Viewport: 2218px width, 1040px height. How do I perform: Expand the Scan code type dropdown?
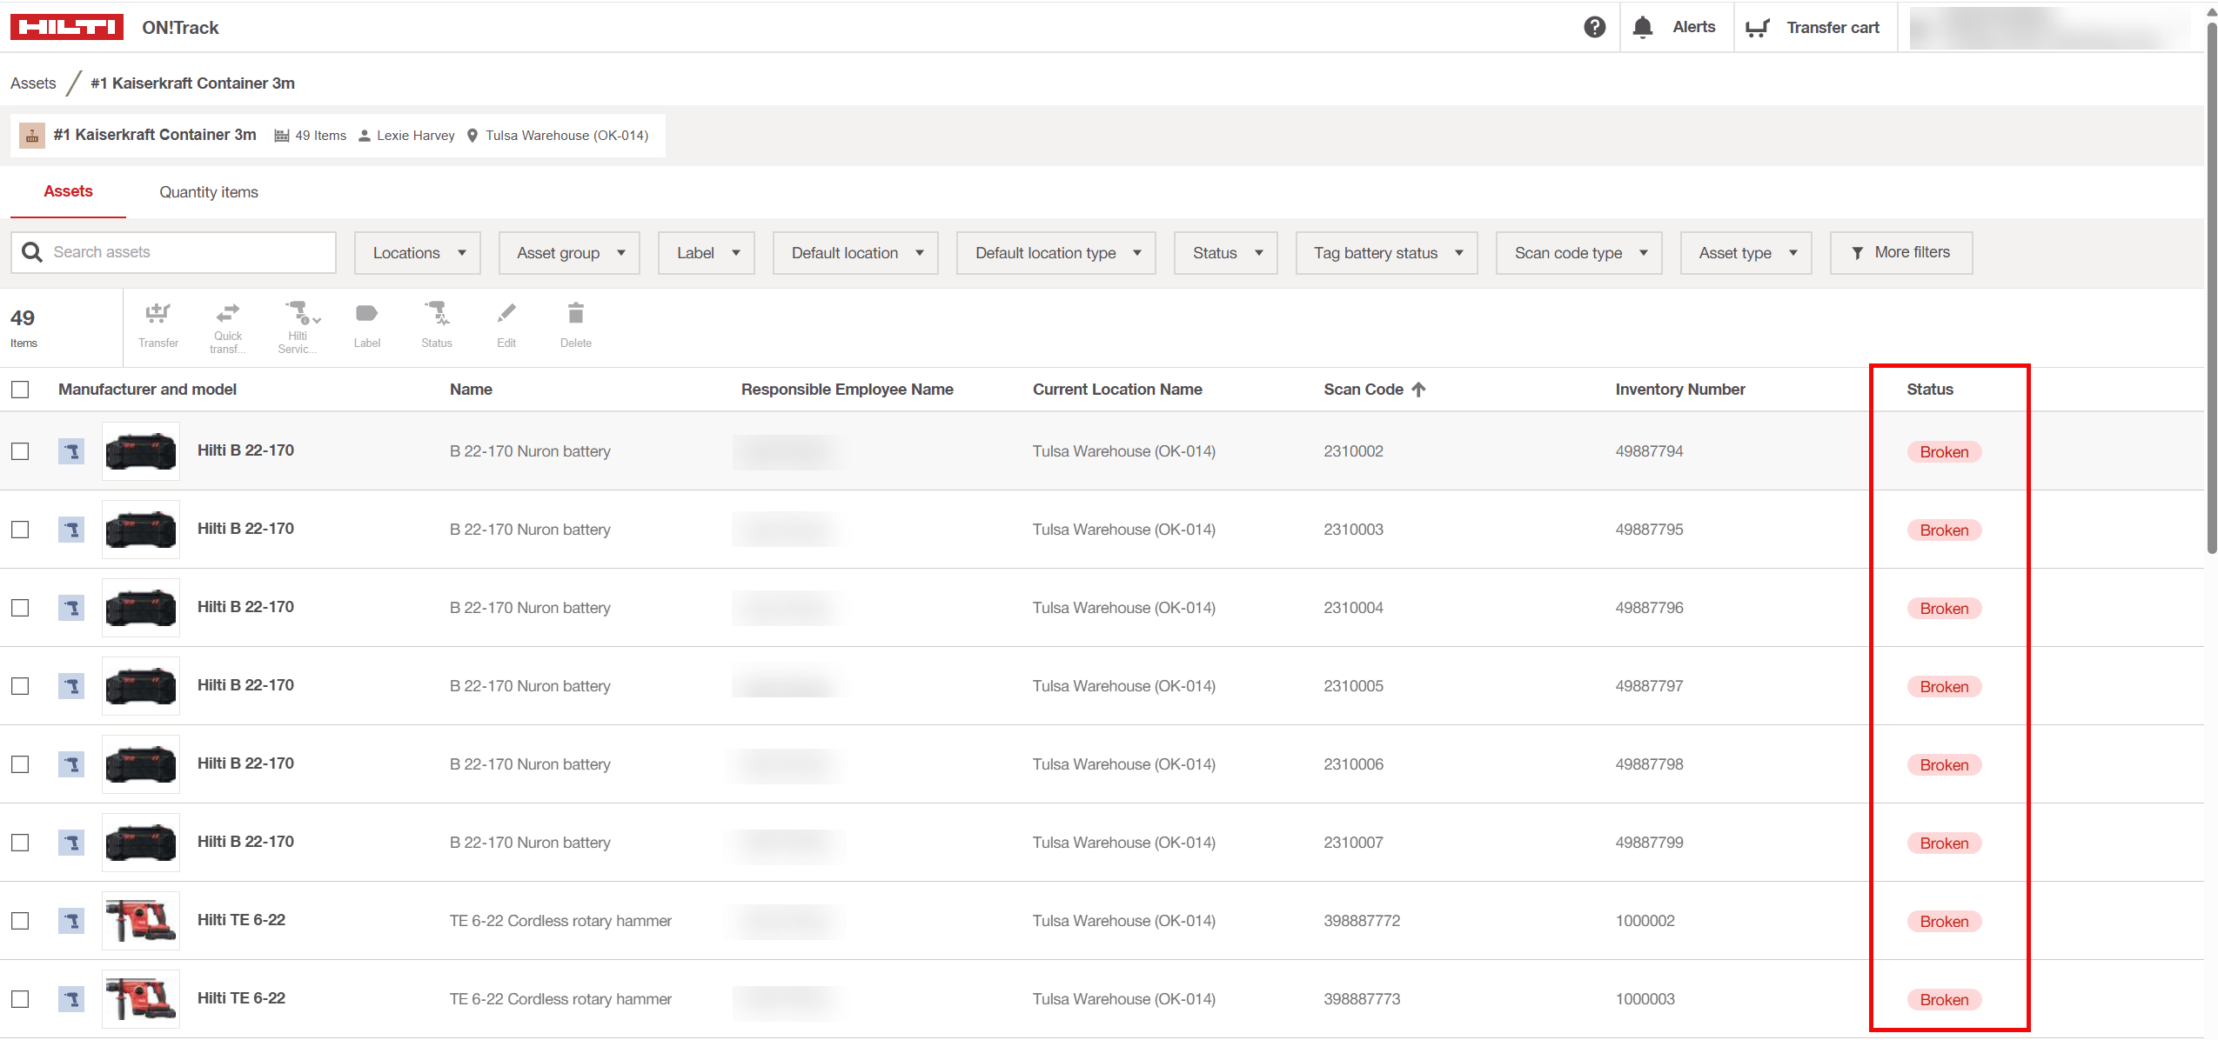(1579, 253)
